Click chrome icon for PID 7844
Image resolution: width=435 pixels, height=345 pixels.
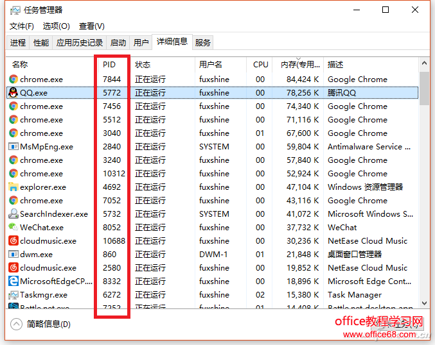pos(13,79)
